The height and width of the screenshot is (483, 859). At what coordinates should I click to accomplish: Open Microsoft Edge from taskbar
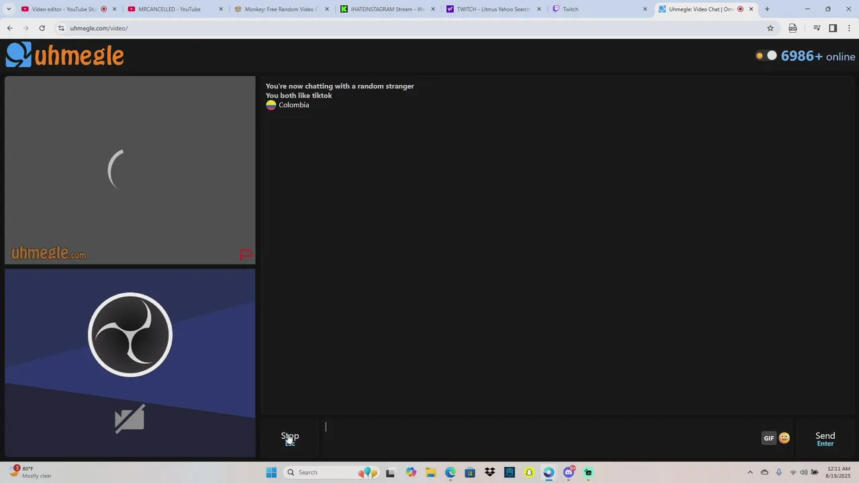click(x=450, y=472)
